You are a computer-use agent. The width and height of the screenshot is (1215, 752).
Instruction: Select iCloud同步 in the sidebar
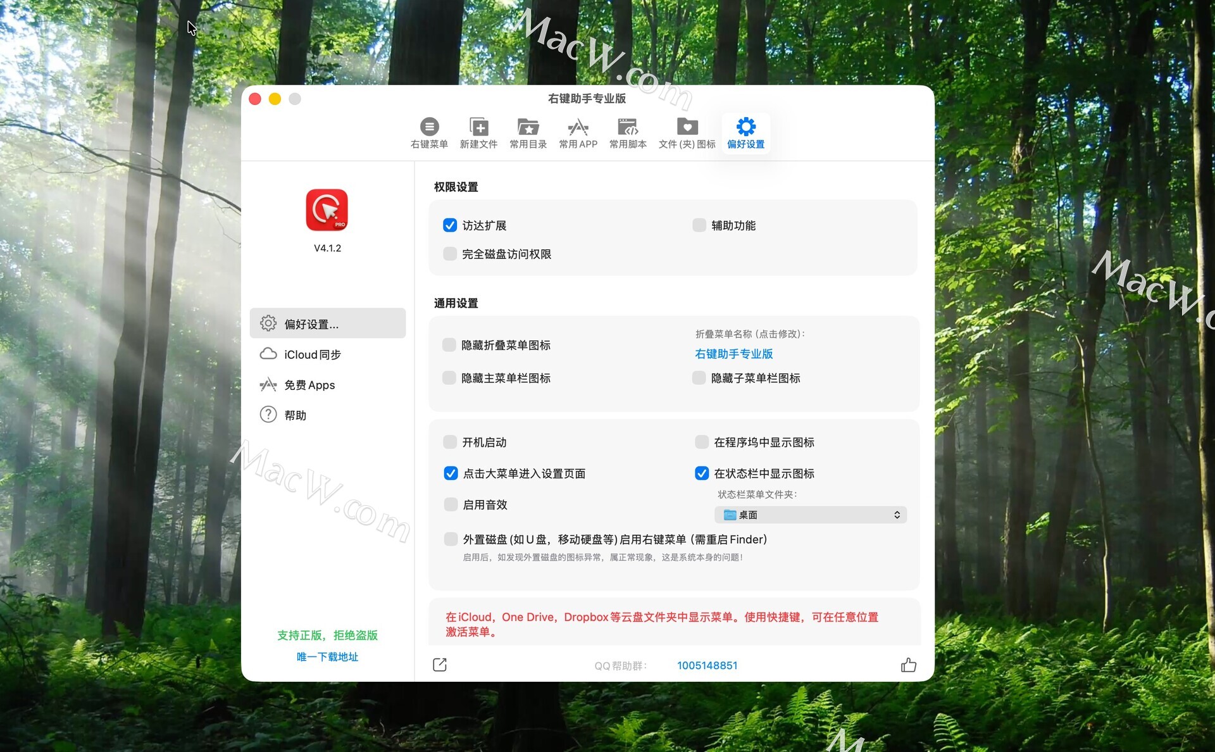(x=312, y=354)
